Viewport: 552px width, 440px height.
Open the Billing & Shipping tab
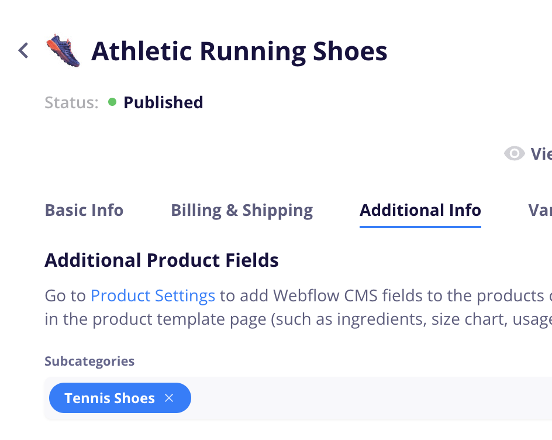click(241, 211)
